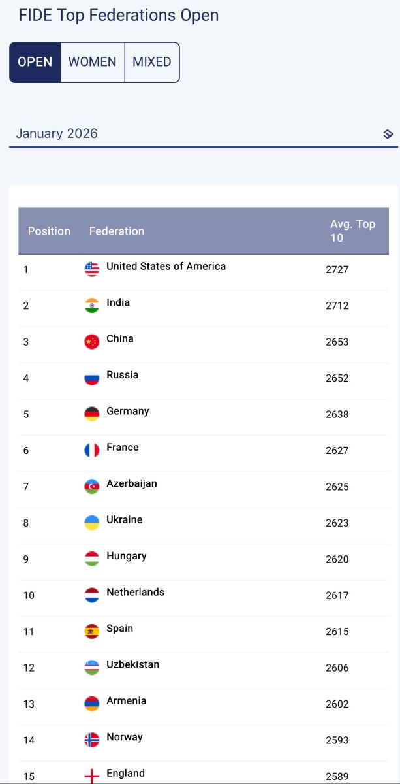Open the January 2026 period dropdown

click(196, 134)
